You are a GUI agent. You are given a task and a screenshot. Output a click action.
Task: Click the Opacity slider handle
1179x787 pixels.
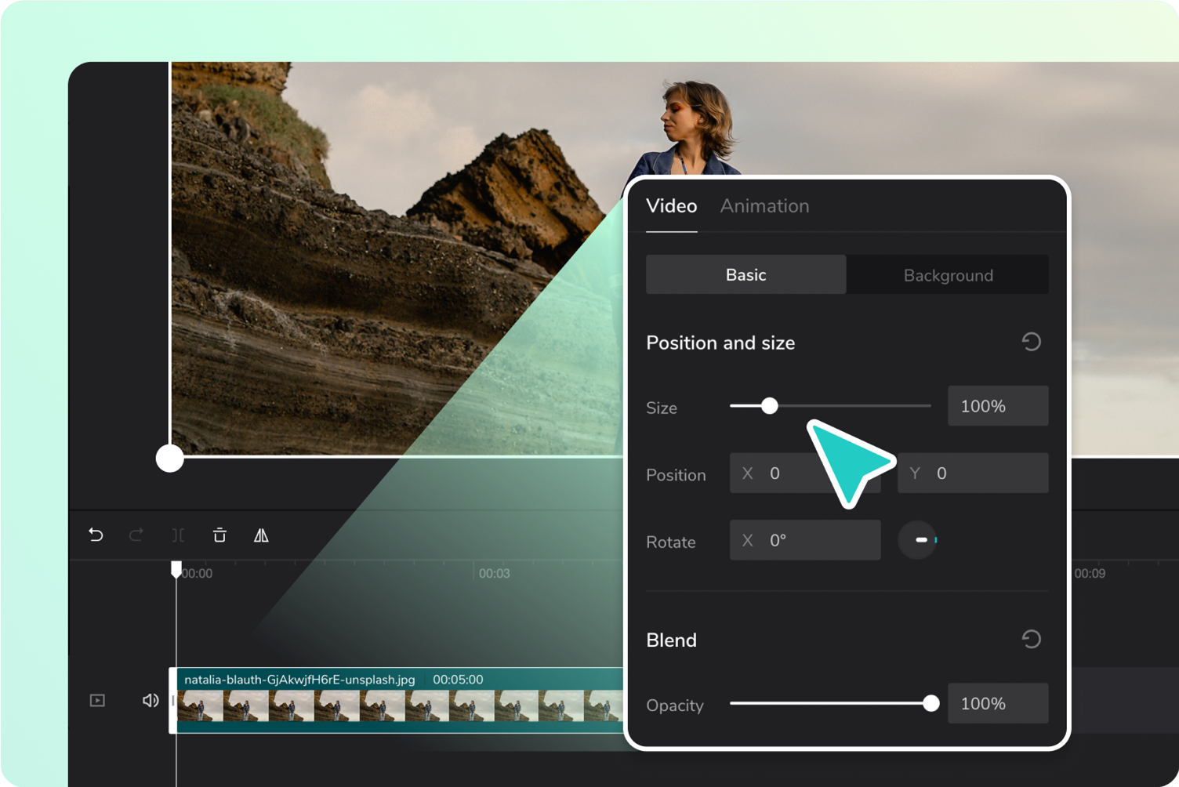[931, 703]
